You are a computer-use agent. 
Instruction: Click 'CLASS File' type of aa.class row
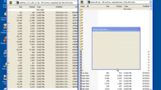tap(128, 73)
